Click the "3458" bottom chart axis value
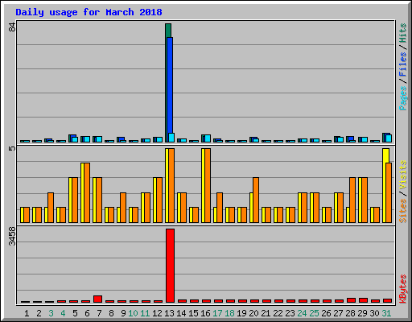412x322 pixels. [12, 236]
